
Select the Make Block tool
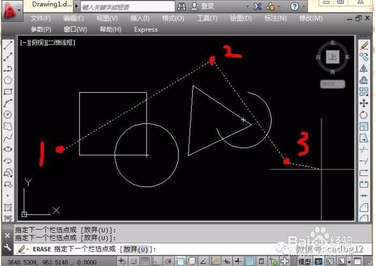click(8, 184)
